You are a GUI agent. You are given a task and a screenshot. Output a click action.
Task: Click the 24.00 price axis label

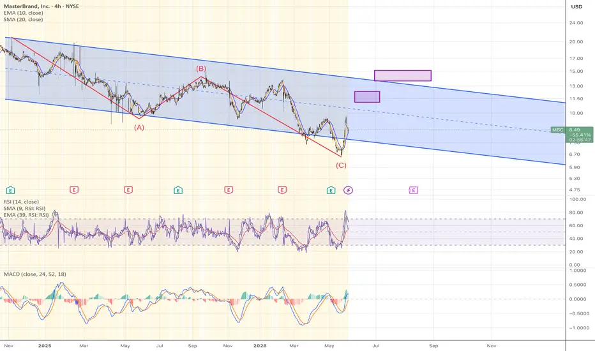coord(576,23)
